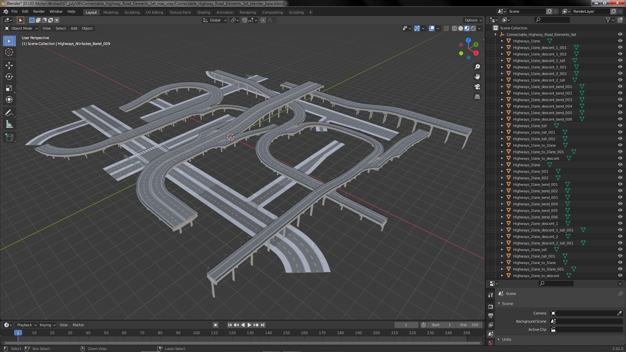Image resolution: width=626 pixels, height=352 pixels.
Task: Open Global transform orientation dropdown
Action: (x=215, y=20)
